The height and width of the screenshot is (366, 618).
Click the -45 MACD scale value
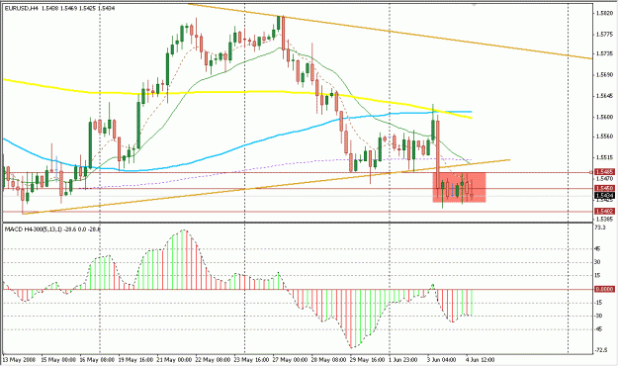click(598, 329)
